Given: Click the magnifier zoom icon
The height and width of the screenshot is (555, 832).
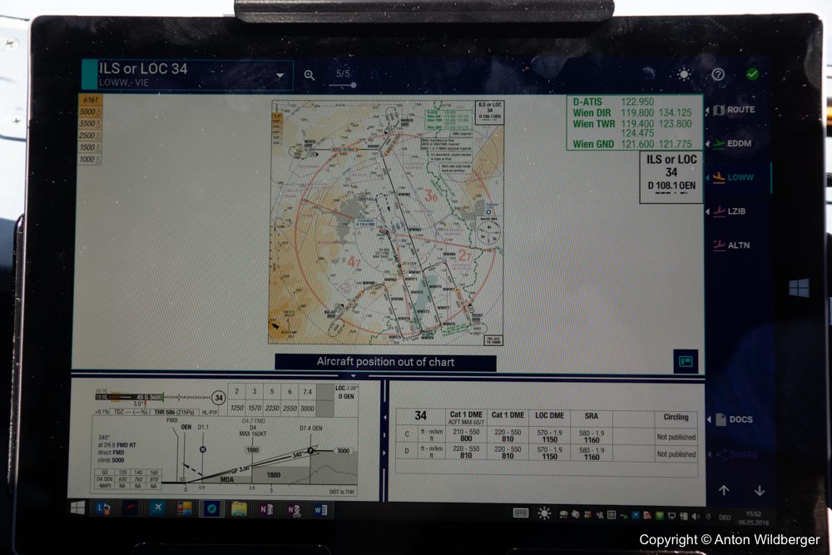Looking at the screenshot, I should (x=310, y=76).
